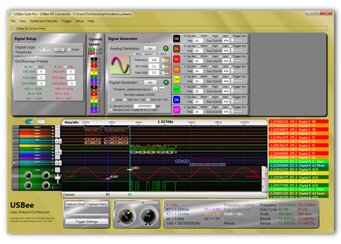This screenshot has width=341, height=244.
Task: Click the bottom-left analog channel knob
Action: click(28, 185)
